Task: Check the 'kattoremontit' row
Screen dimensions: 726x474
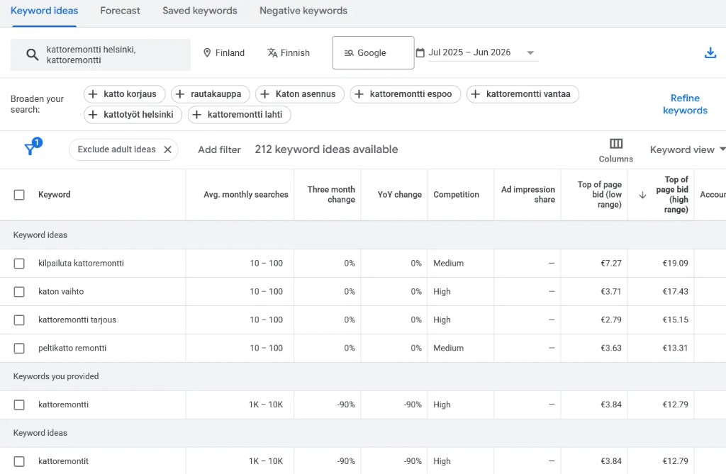Action: pos(19,461)
